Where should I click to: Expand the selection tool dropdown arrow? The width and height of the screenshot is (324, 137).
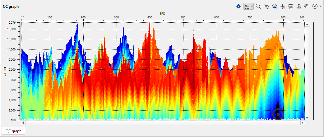point(252,6)
